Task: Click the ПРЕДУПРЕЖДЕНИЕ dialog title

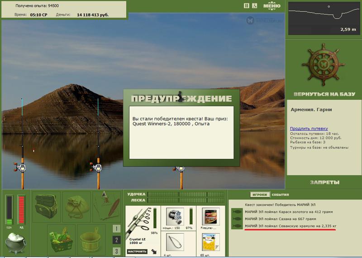Action: 181,99
